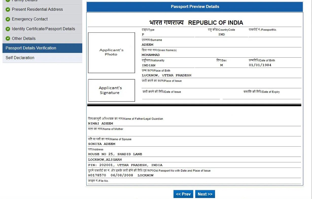The width and height of the screenshot is (312, 199).
Task: Click the Place of Issue label
Action: 162,81
